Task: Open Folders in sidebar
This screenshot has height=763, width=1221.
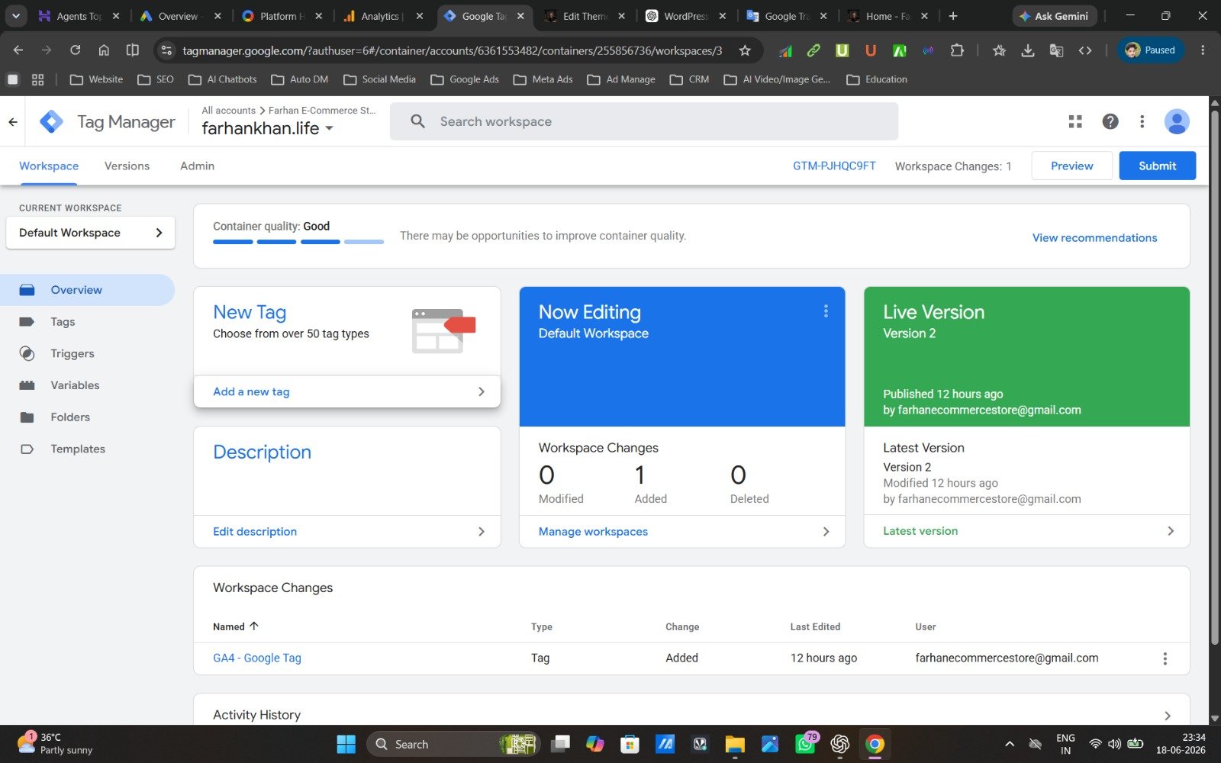Action: (70, 417)
